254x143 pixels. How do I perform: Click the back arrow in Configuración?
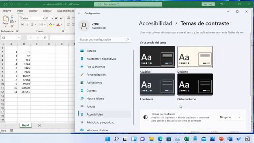pyautogui.click(x=79, y=13)
